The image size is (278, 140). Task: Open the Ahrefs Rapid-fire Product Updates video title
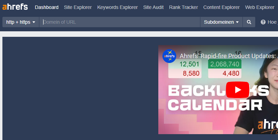click(229, 56)
